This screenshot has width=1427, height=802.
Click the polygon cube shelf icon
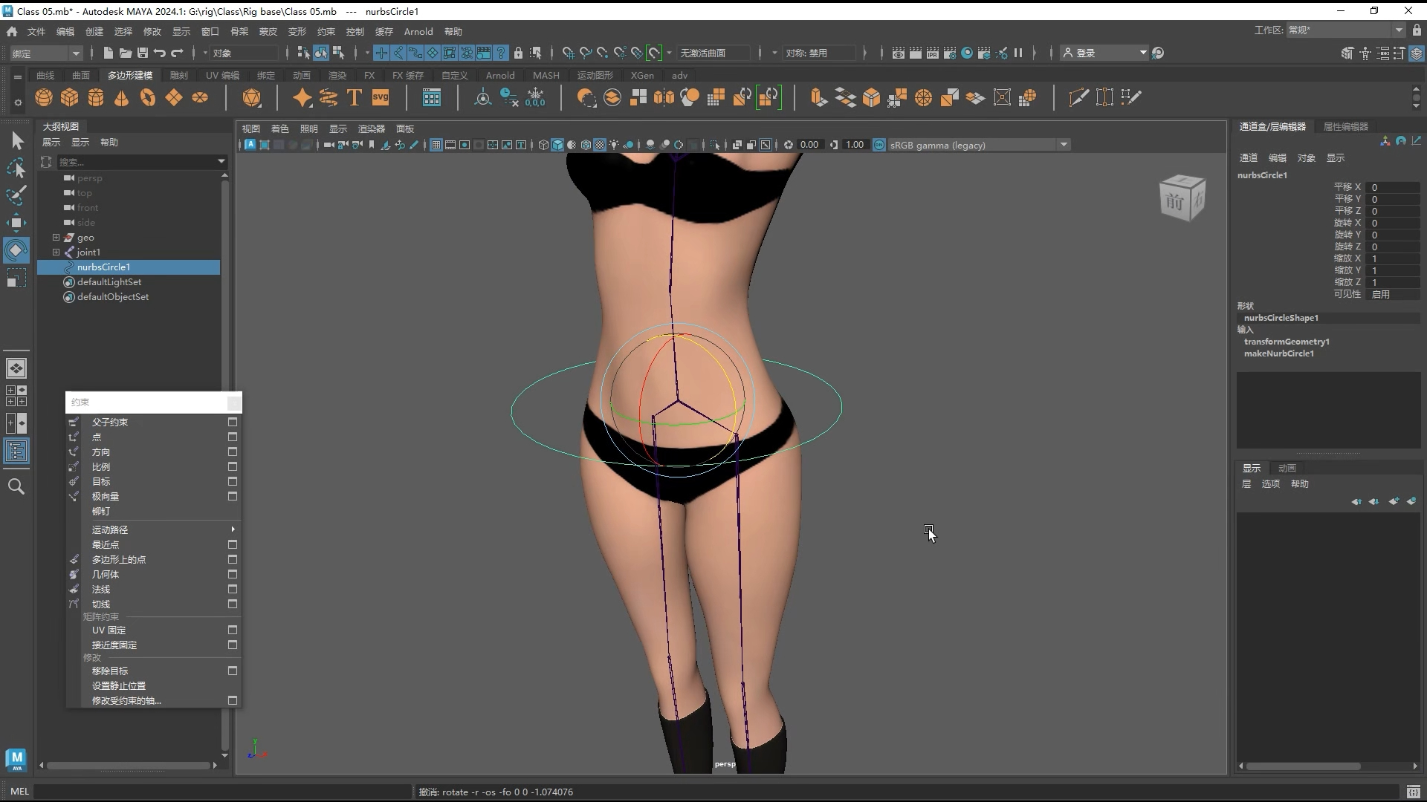[70, 97]
